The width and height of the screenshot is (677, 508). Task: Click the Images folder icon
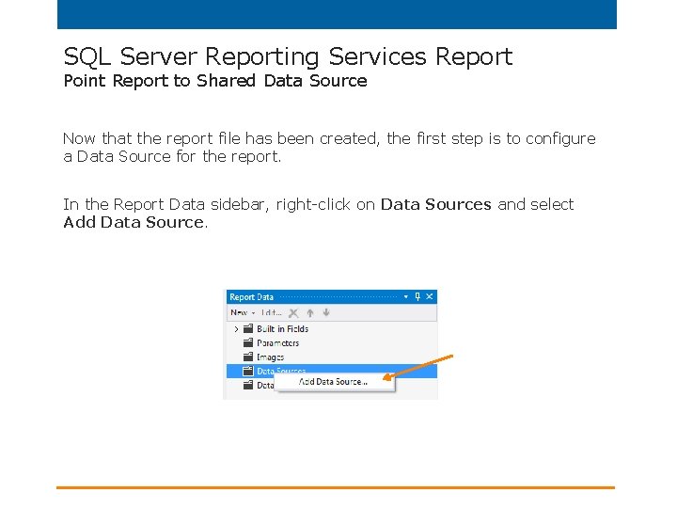(247, 357)
